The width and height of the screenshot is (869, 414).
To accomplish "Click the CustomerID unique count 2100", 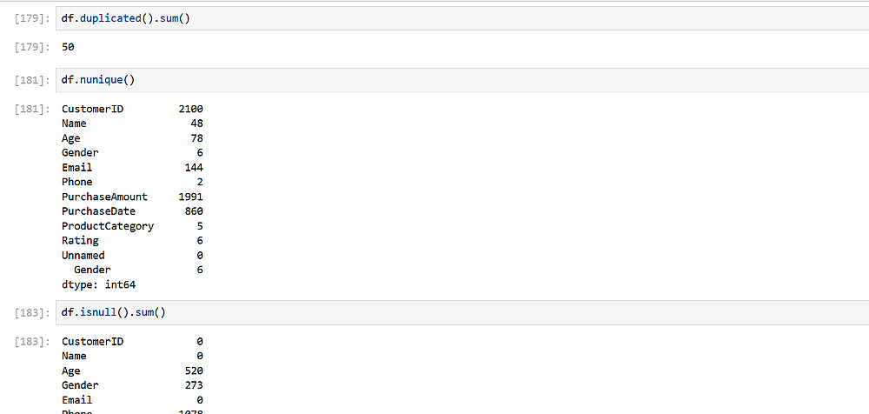I will (190, 109).
